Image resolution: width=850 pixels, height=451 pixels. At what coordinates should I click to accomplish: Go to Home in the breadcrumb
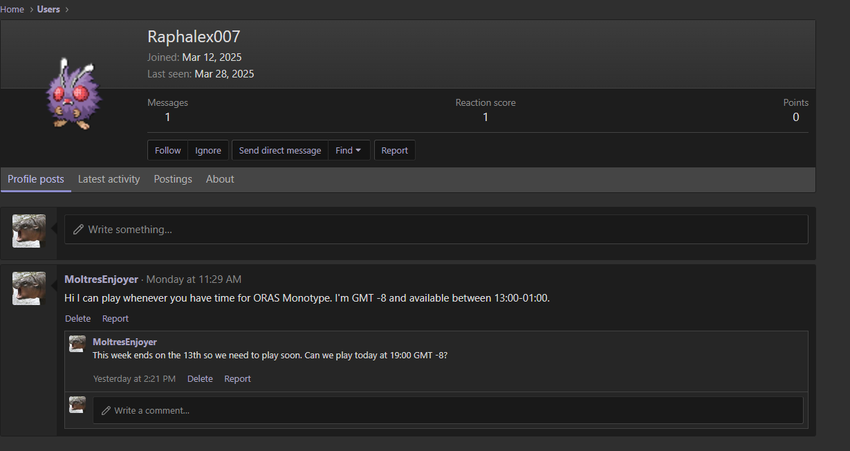click(x=12, y=10)
